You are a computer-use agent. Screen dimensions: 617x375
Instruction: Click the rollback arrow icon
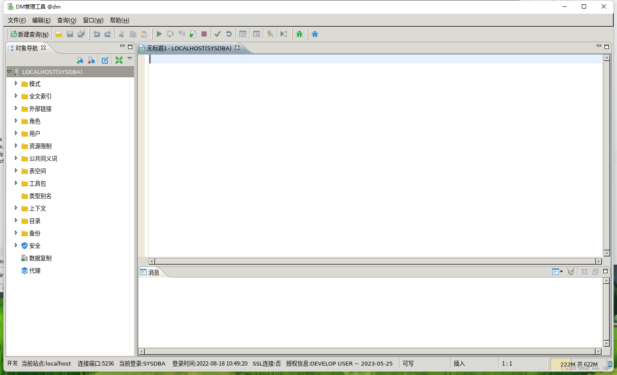tap(229, 34)
